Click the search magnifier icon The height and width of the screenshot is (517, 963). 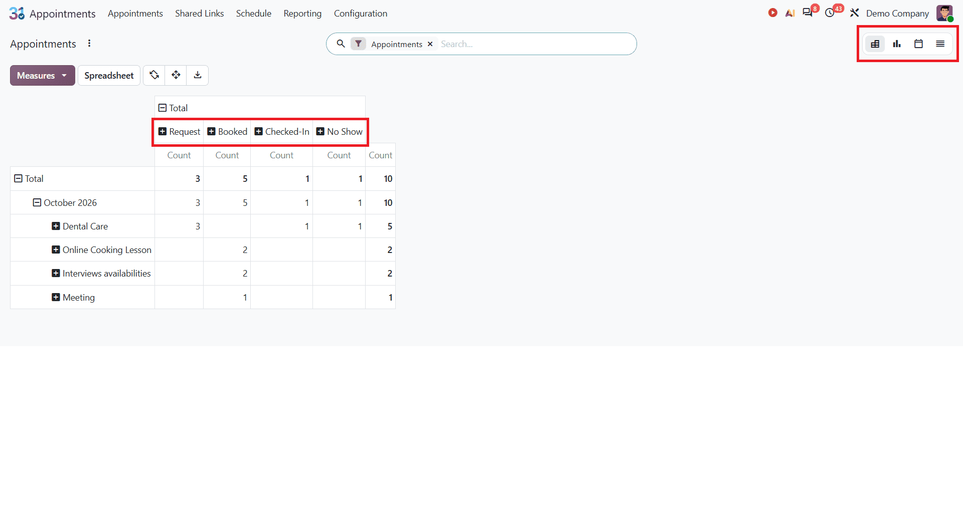tap(341, 44)
